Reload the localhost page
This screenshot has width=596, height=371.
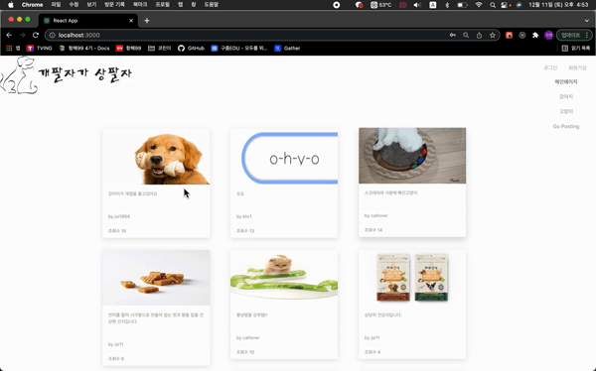[36, 35]
